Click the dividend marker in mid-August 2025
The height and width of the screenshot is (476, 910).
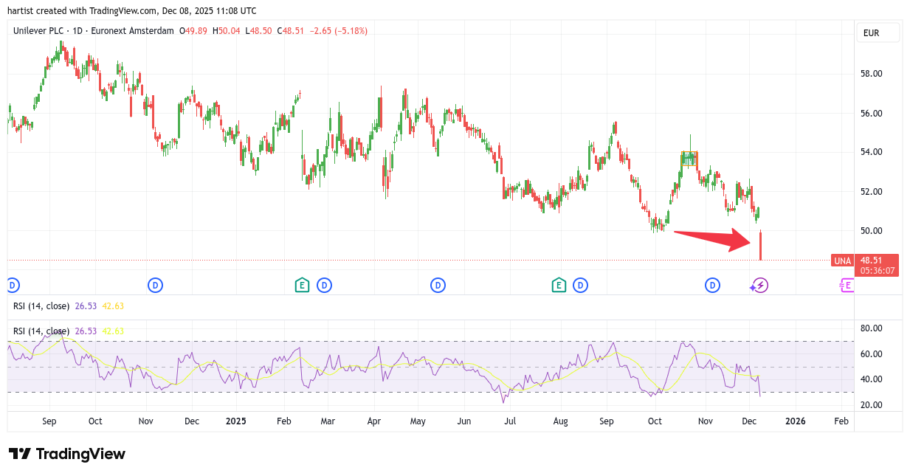click(x=580, y=285)
